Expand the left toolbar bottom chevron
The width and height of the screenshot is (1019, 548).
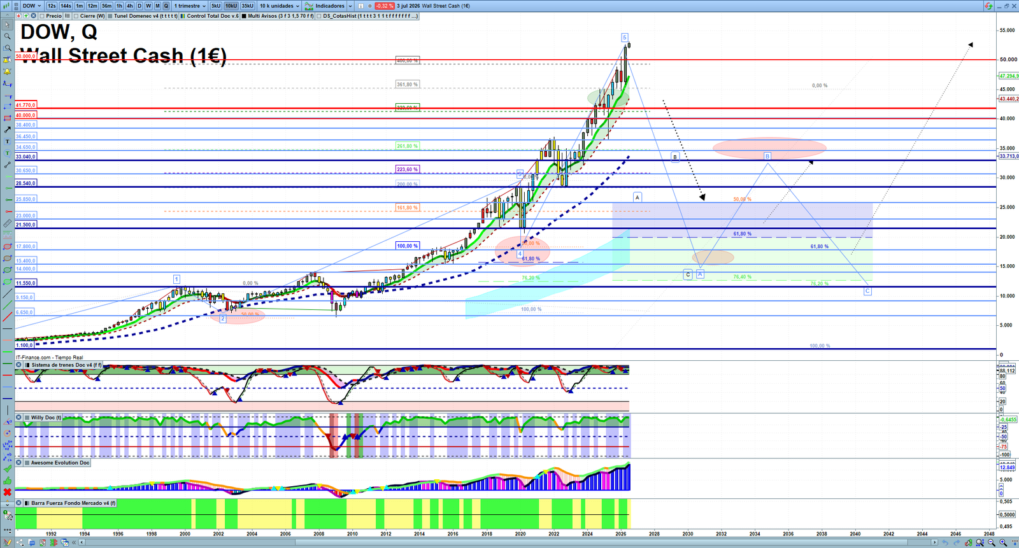(7, 504)
